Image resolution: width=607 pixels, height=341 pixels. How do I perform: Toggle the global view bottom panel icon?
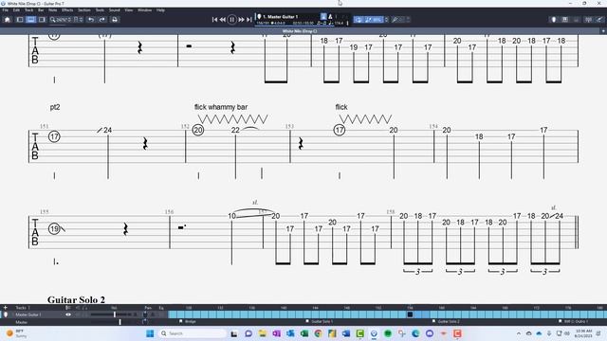[x=30, y=20]
